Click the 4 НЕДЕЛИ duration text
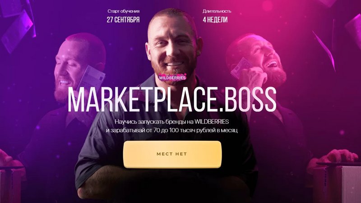The height and width of the screenshot is (203, 361). click(x=215, y=20)
